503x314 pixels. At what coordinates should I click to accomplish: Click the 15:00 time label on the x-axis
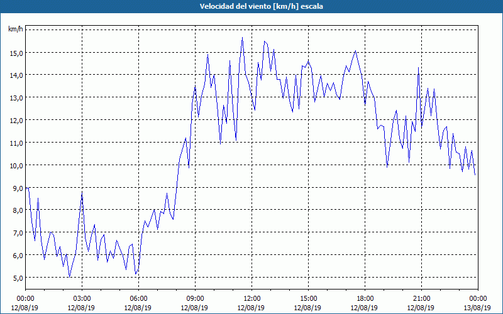(307, 299)
